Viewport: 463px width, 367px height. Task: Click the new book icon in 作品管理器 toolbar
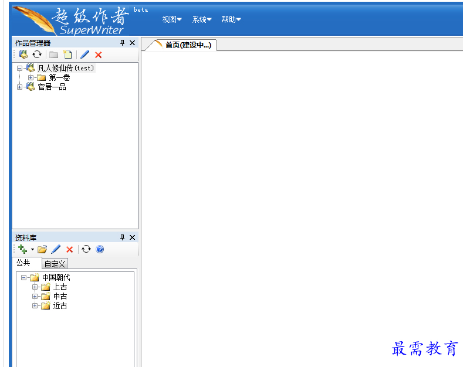tap(23, 55)
